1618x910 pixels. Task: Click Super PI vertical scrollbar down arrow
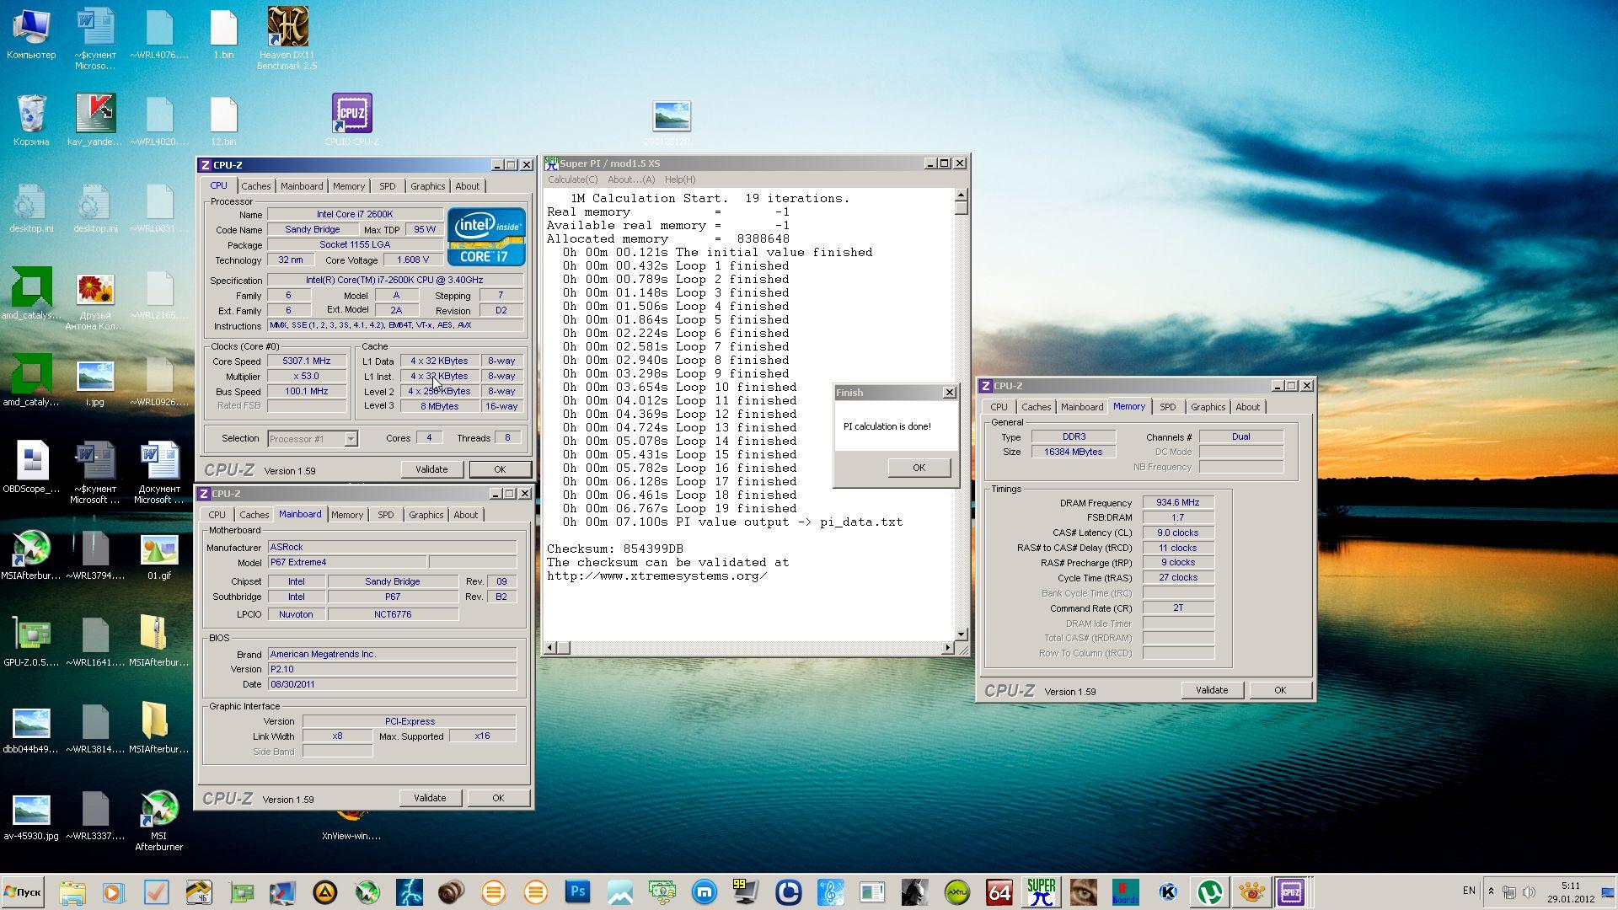click(962, 634)
